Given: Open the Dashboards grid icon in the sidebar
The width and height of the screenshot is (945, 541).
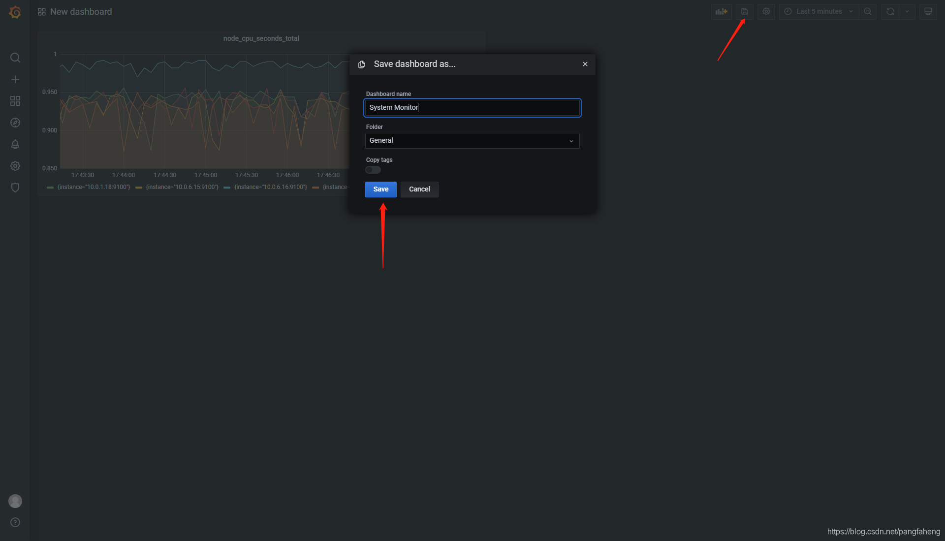Looking at the screenshot, I should [15, 101].
